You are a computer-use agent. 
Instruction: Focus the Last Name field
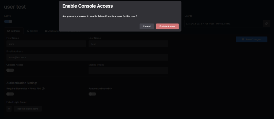pyautogui.click(x=128, y=44)
